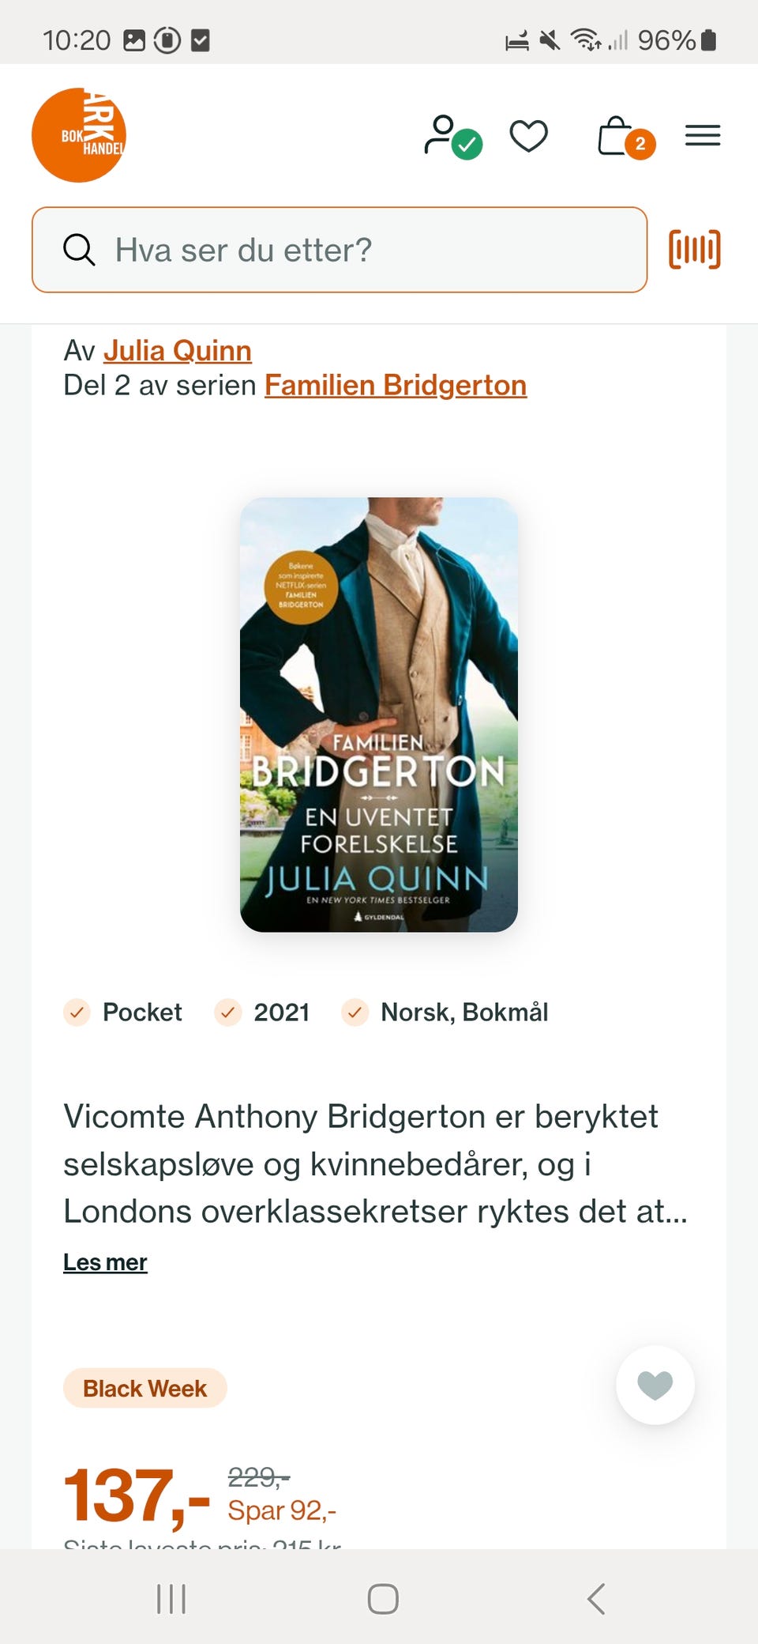Select the 2021 year checkmark
This screenshot has height=1644, width=758.
[228, 1012]
